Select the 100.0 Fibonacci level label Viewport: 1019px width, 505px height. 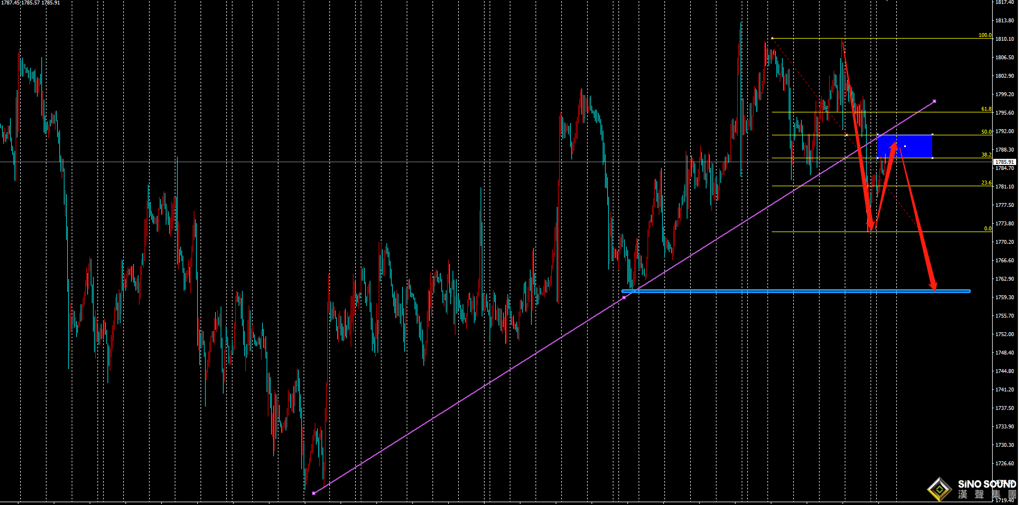tap(984, 35)
